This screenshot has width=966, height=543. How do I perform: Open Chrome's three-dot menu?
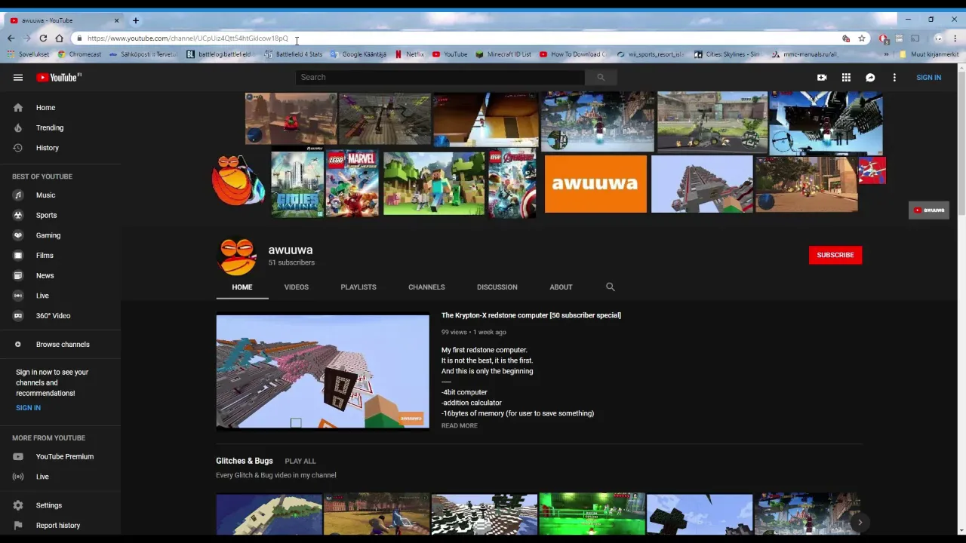(955, 38)
